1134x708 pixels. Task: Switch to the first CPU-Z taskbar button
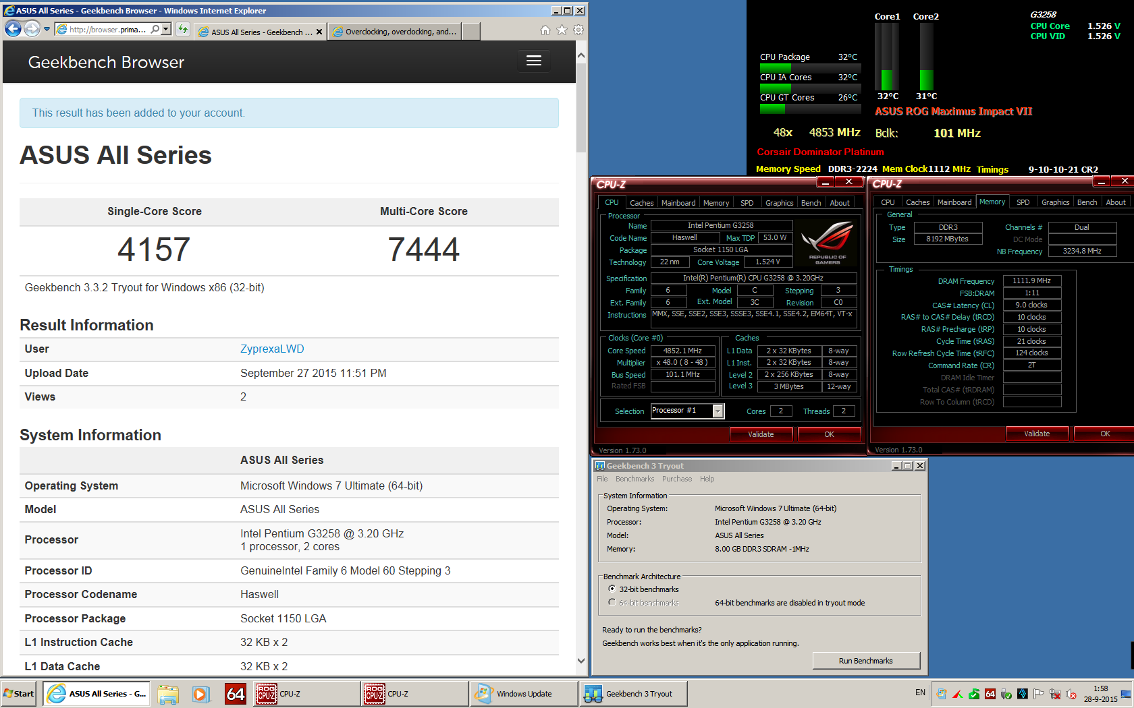(x=306, y=694)
